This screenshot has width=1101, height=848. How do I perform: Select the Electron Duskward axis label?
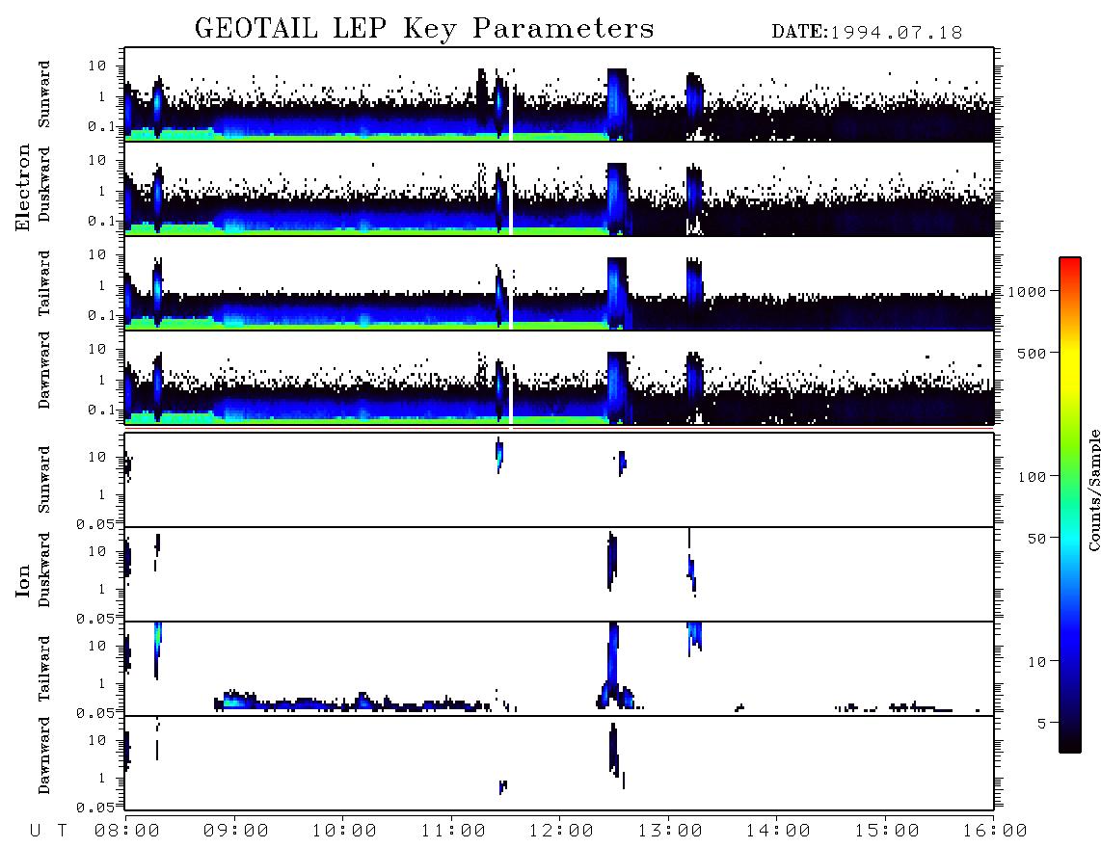(x=44, y=184)
